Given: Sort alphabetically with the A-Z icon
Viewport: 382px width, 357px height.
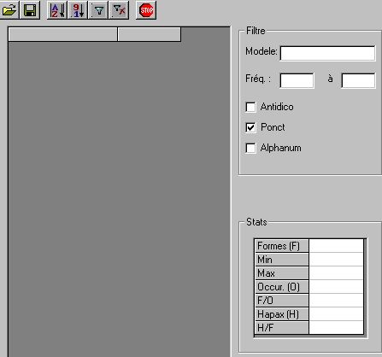Looking at the screenshot, I should click(x=57, y=10).
